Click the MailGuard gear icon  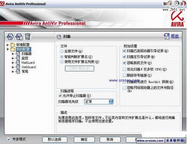point(18,63)
